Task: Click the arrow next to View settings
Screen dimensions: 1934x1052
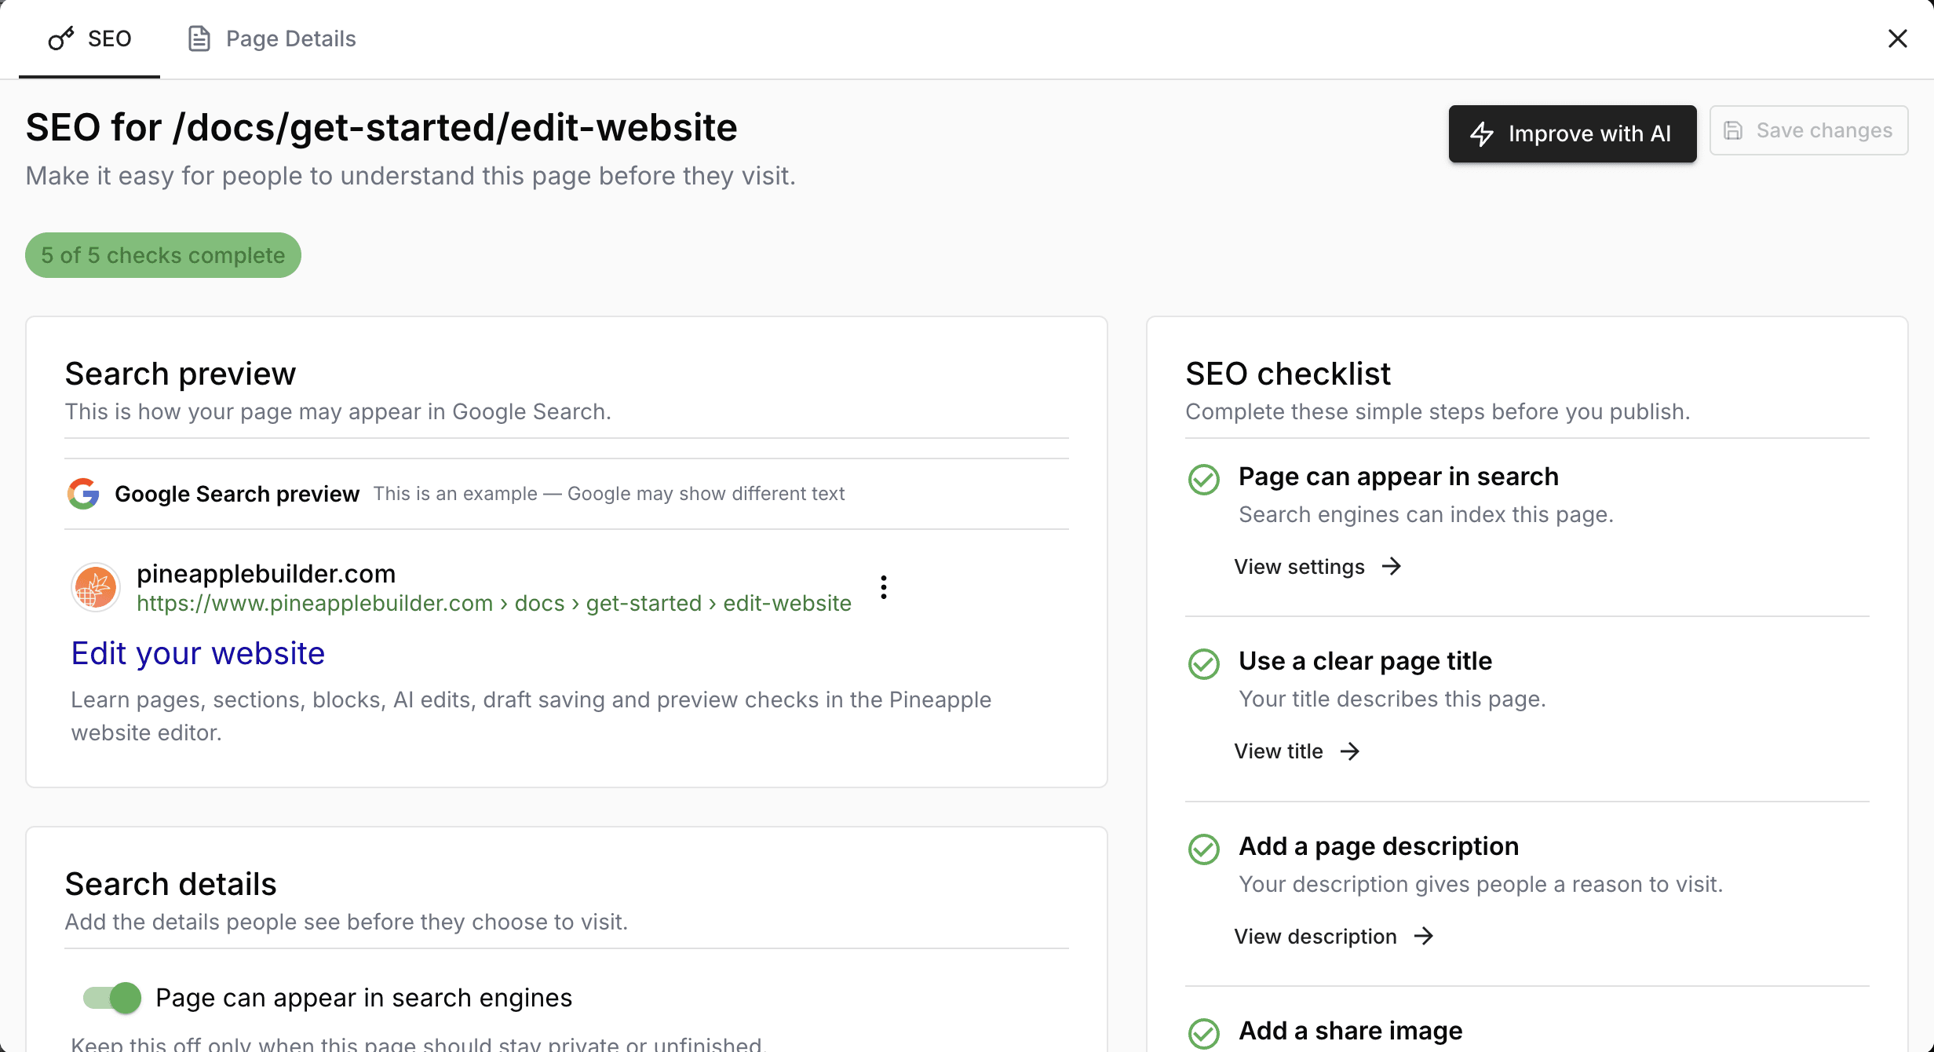Action: [1392, 567]
